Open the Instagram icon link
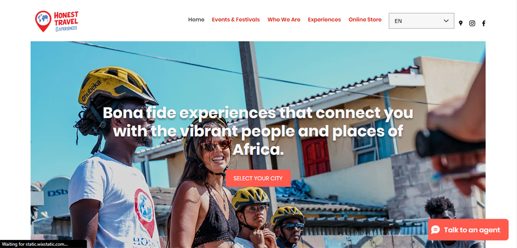Screen dimensions: 517x248 [x=472, y=23]
